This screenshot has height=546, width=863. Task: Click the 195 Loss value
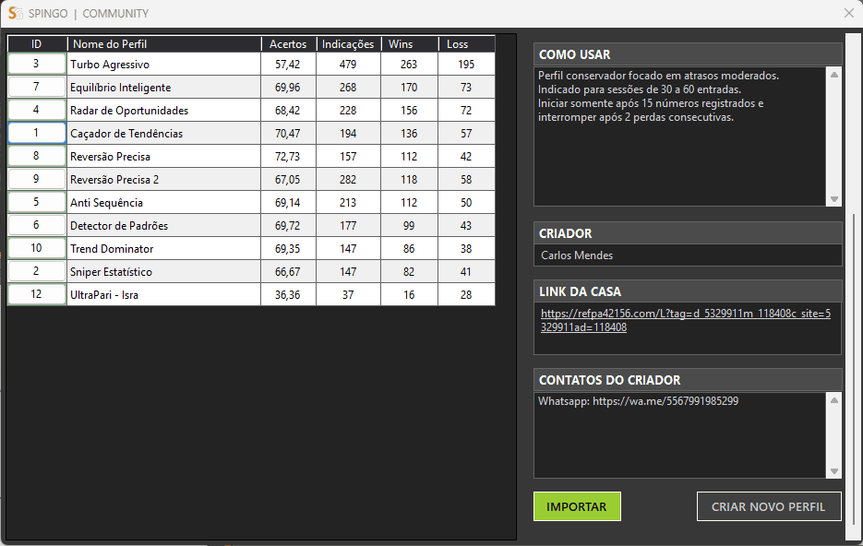[466, 65]
